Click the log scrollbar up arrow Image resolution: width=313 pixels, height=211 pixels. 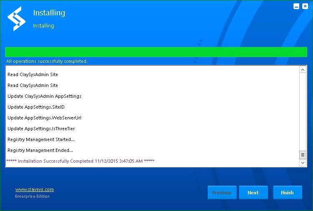pyautogui.click(x=303, y=70)
